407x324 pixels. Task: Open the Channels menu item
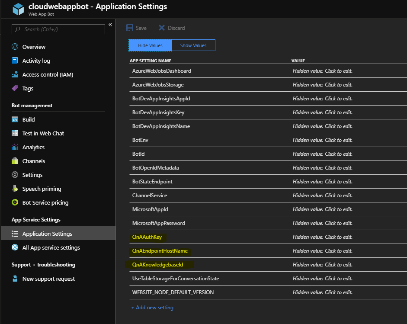point(34,161)
